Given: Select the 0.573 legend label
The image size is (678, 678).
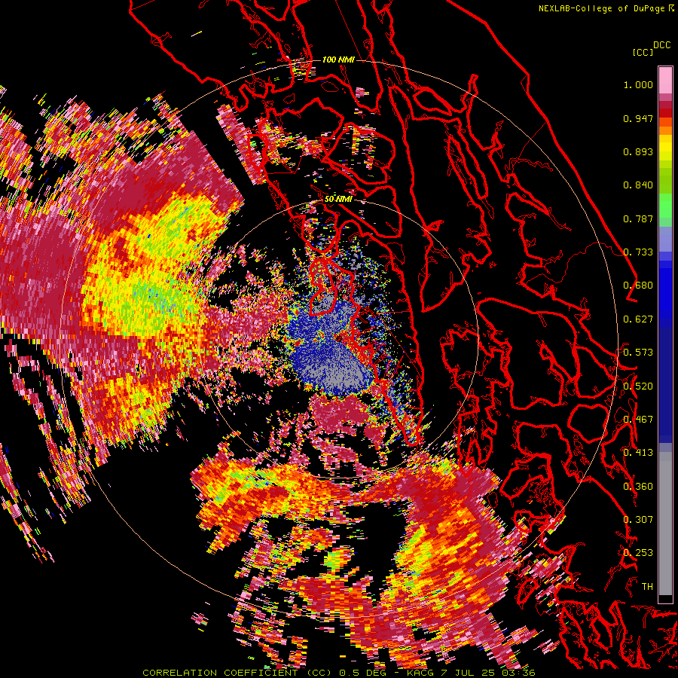Looking at the screenshot, I should (x=638, y=353).
